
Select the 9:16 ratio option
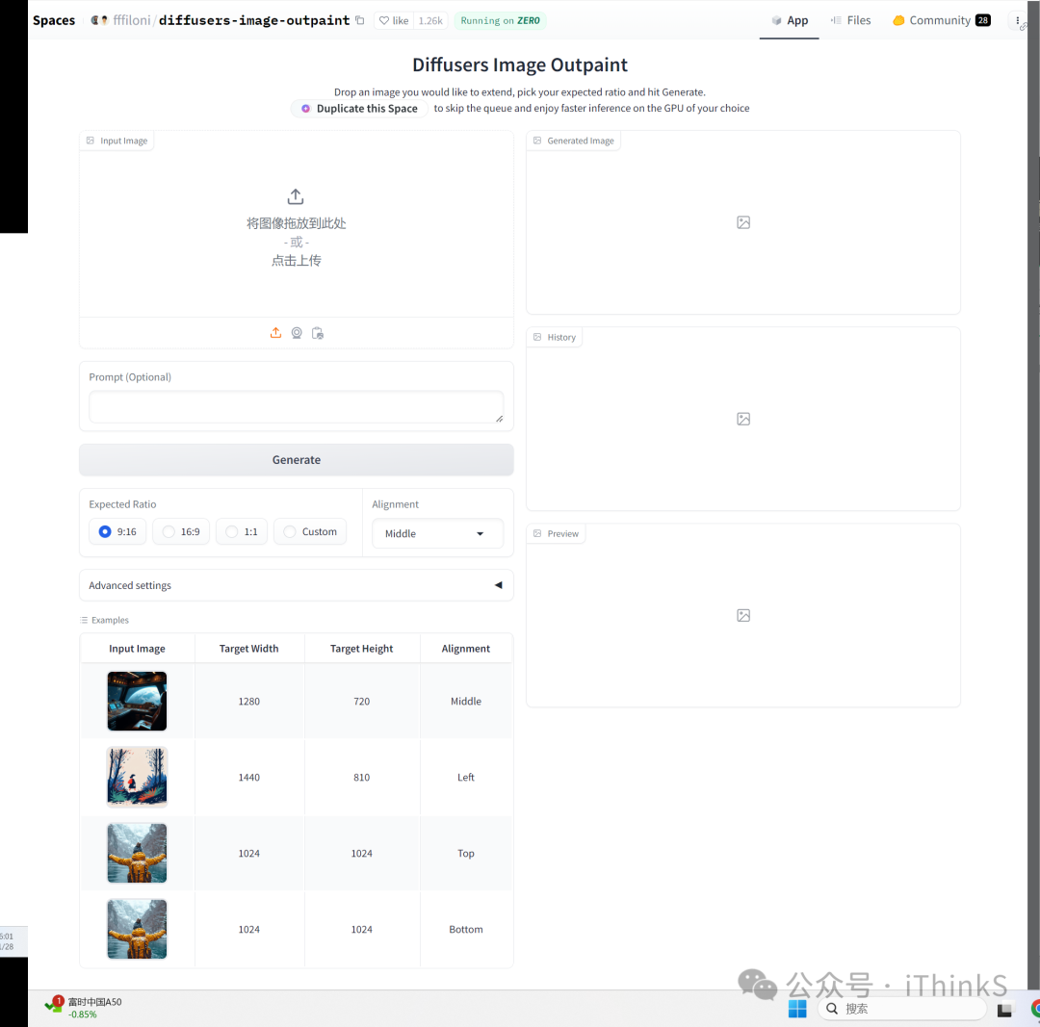[x=117, y=531]
